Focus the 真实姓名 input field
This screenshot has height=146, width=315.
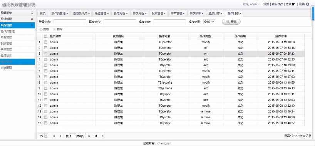(x=120, y=22)
